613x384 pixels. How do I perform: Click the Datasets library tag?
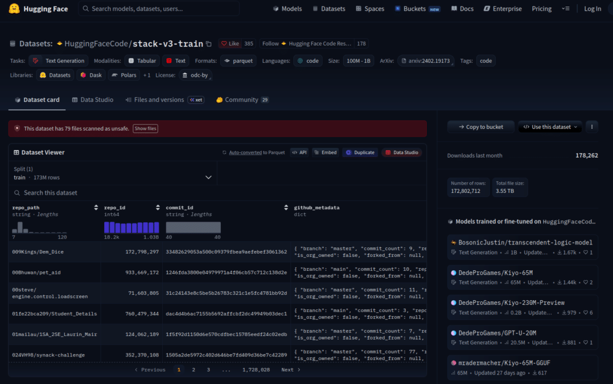click(55, 75)
